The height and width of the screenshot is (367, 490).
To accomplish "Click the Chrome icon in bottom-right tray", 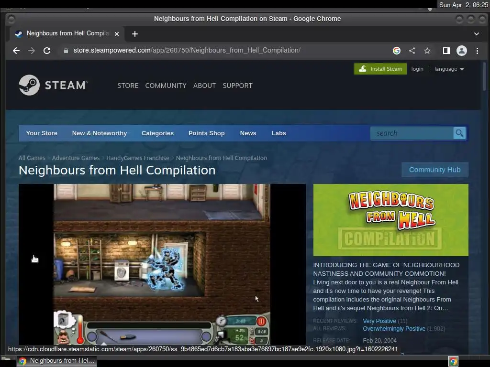I will (453, 361).
